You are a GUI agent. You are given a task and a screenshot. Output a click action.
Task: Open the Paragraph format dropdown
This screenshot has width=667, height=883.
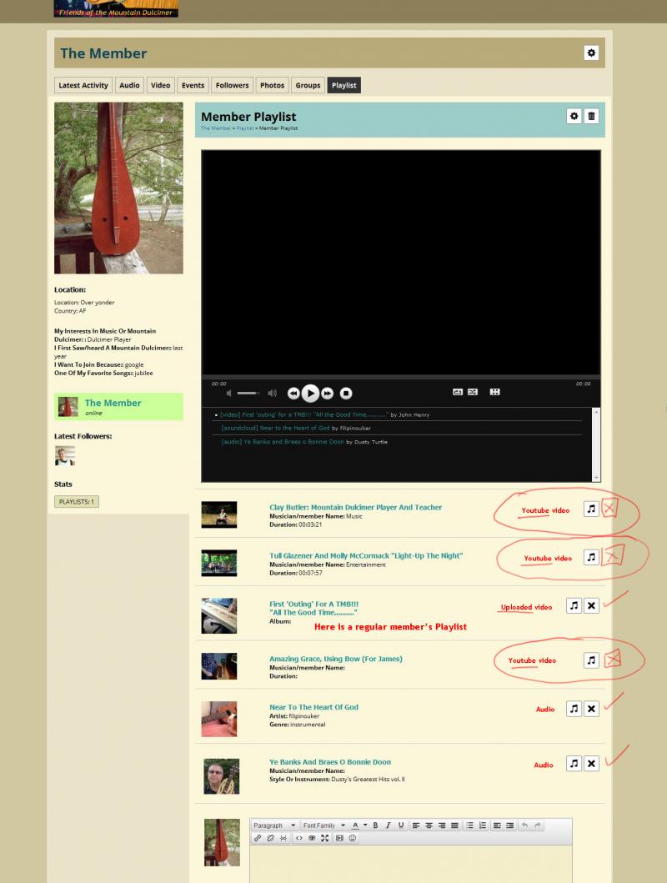tap(274, 825)
